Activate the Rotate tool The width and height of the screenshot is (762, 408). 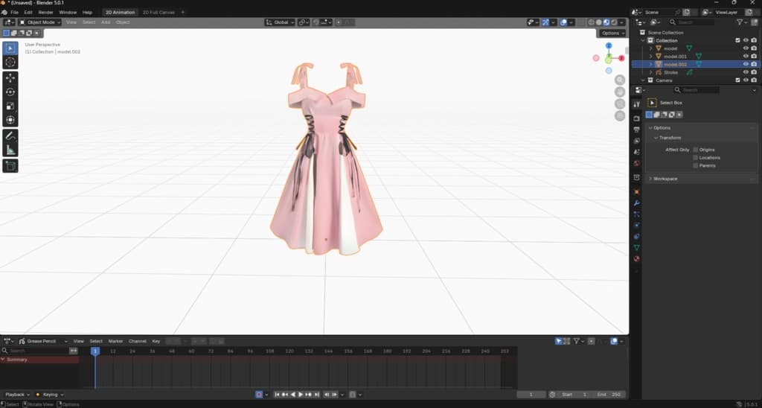click(10, 92)
